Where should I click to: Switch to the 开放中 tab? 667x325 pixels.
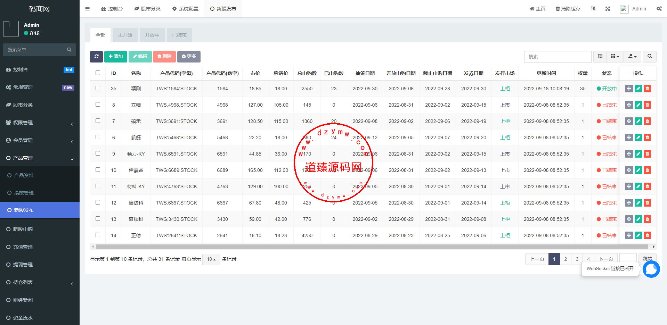[152, 35]
